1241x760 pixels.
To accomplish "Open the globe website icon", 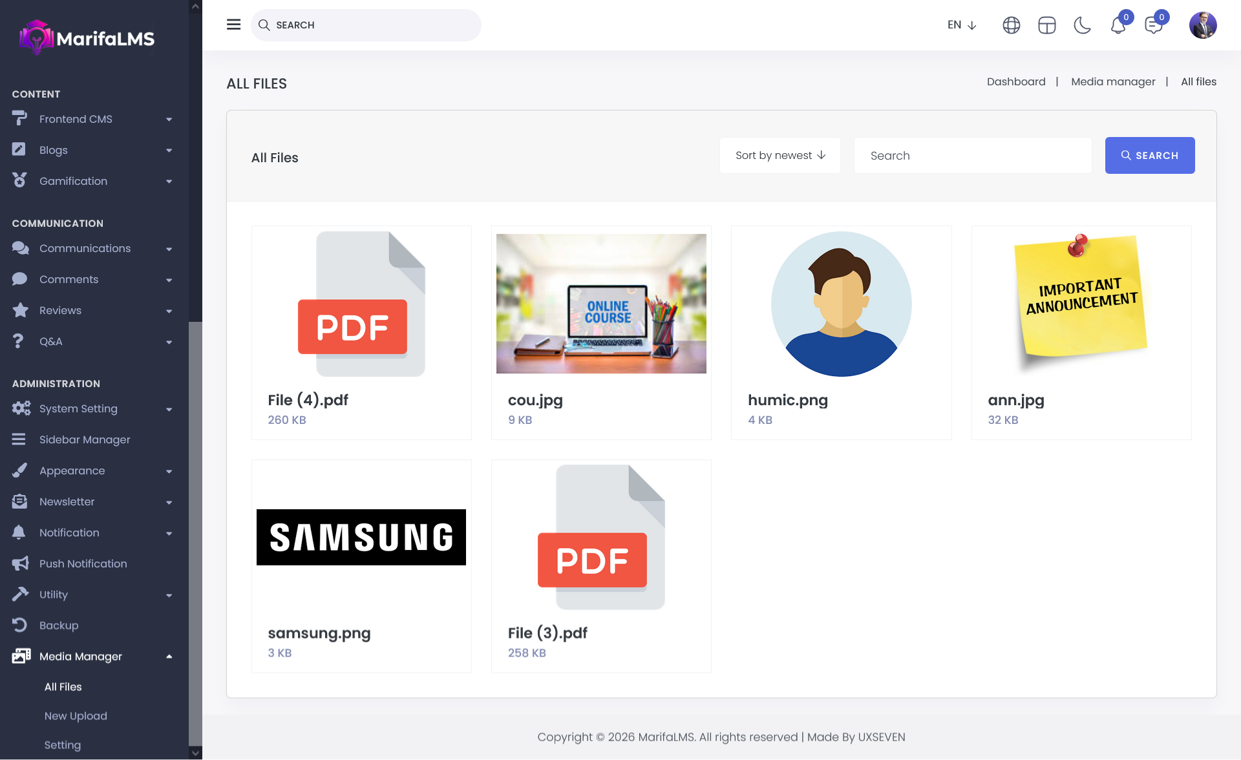I will pyautogui.click(x=1011, y=25).
